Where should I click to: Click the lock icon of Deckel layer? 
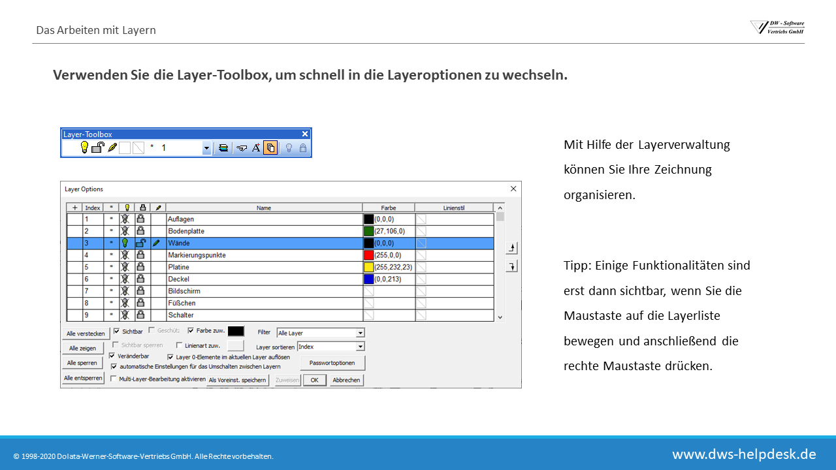pyautogui.click(x=140, y=279)
